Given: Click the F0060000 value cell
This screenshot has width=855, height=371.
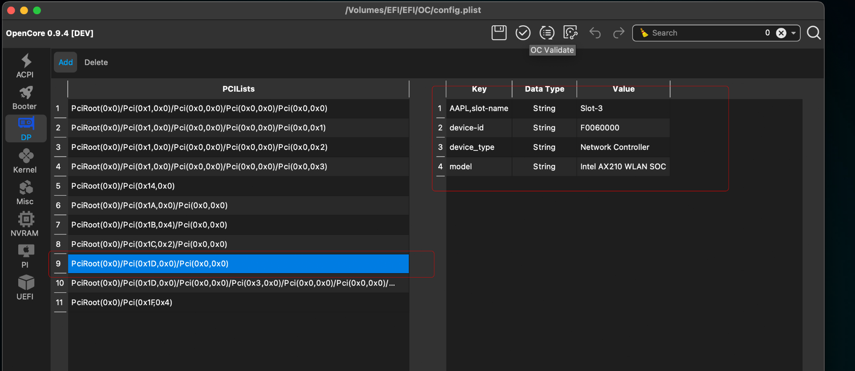Looking at the screenshot, I should coord(623,128).
